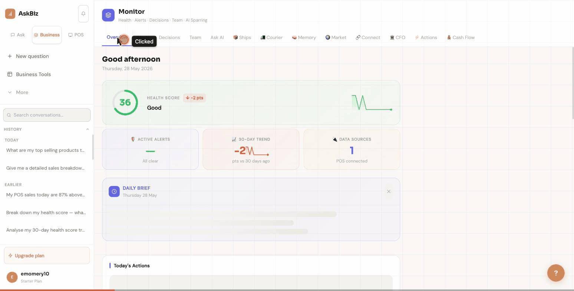
Task: Select the Business mode tab
Action: (47, 35)
